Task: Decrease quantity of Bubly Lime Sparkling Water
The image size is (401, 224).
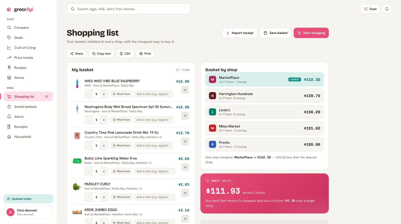Action: [89, 171]
